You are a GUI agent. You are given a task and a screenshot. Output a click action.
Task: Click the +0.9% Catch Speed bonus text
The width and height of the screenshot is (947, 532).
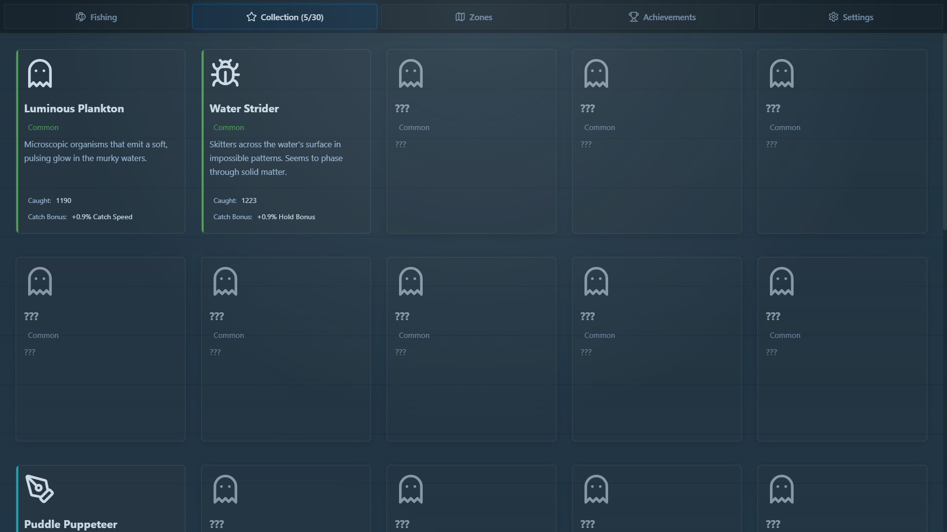[102, 217]
